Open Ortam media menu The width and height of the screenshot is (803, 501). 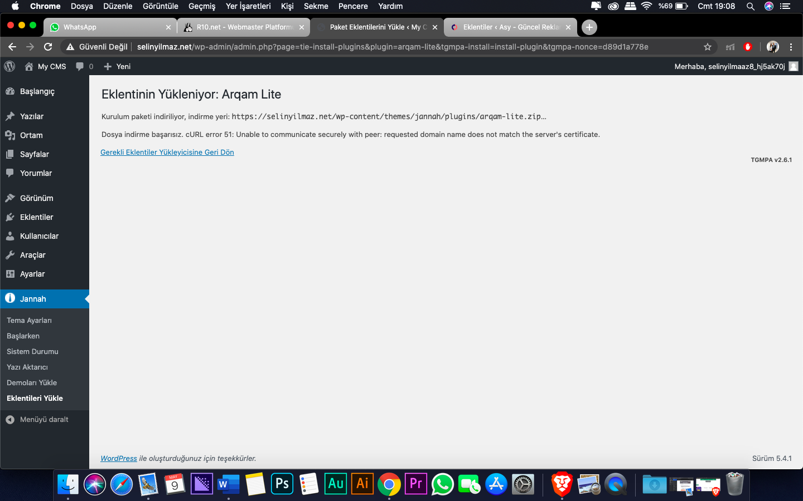45,135
